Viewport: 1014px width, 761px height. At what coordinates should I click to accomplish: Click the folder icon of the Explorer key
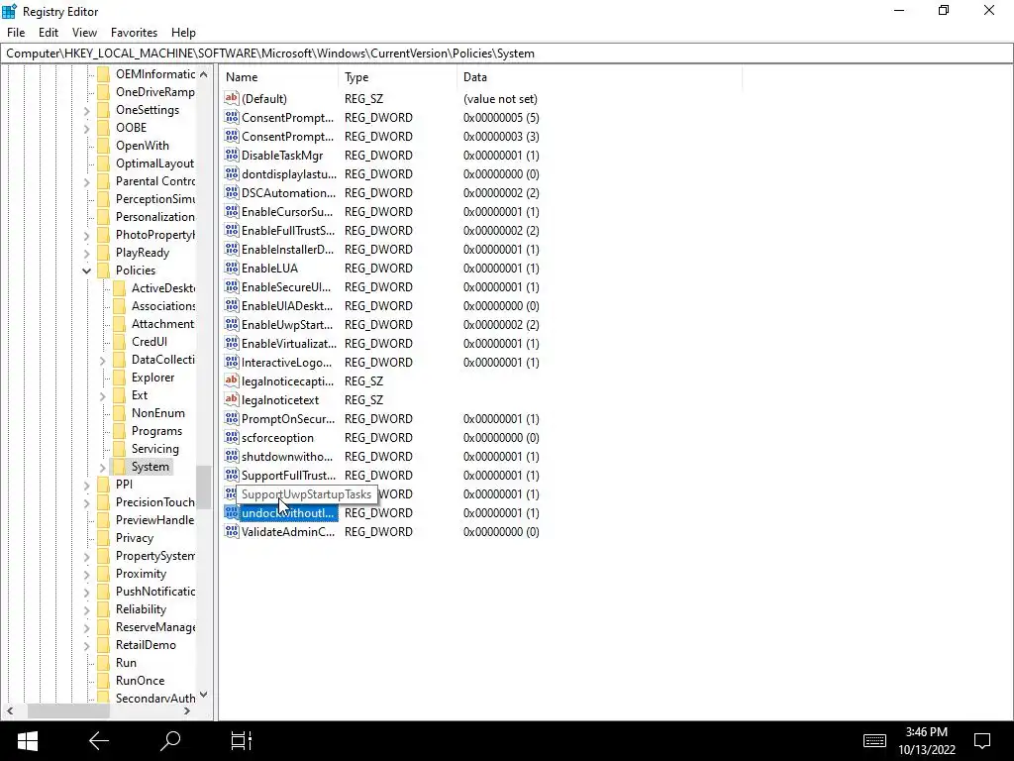[119, 378]
